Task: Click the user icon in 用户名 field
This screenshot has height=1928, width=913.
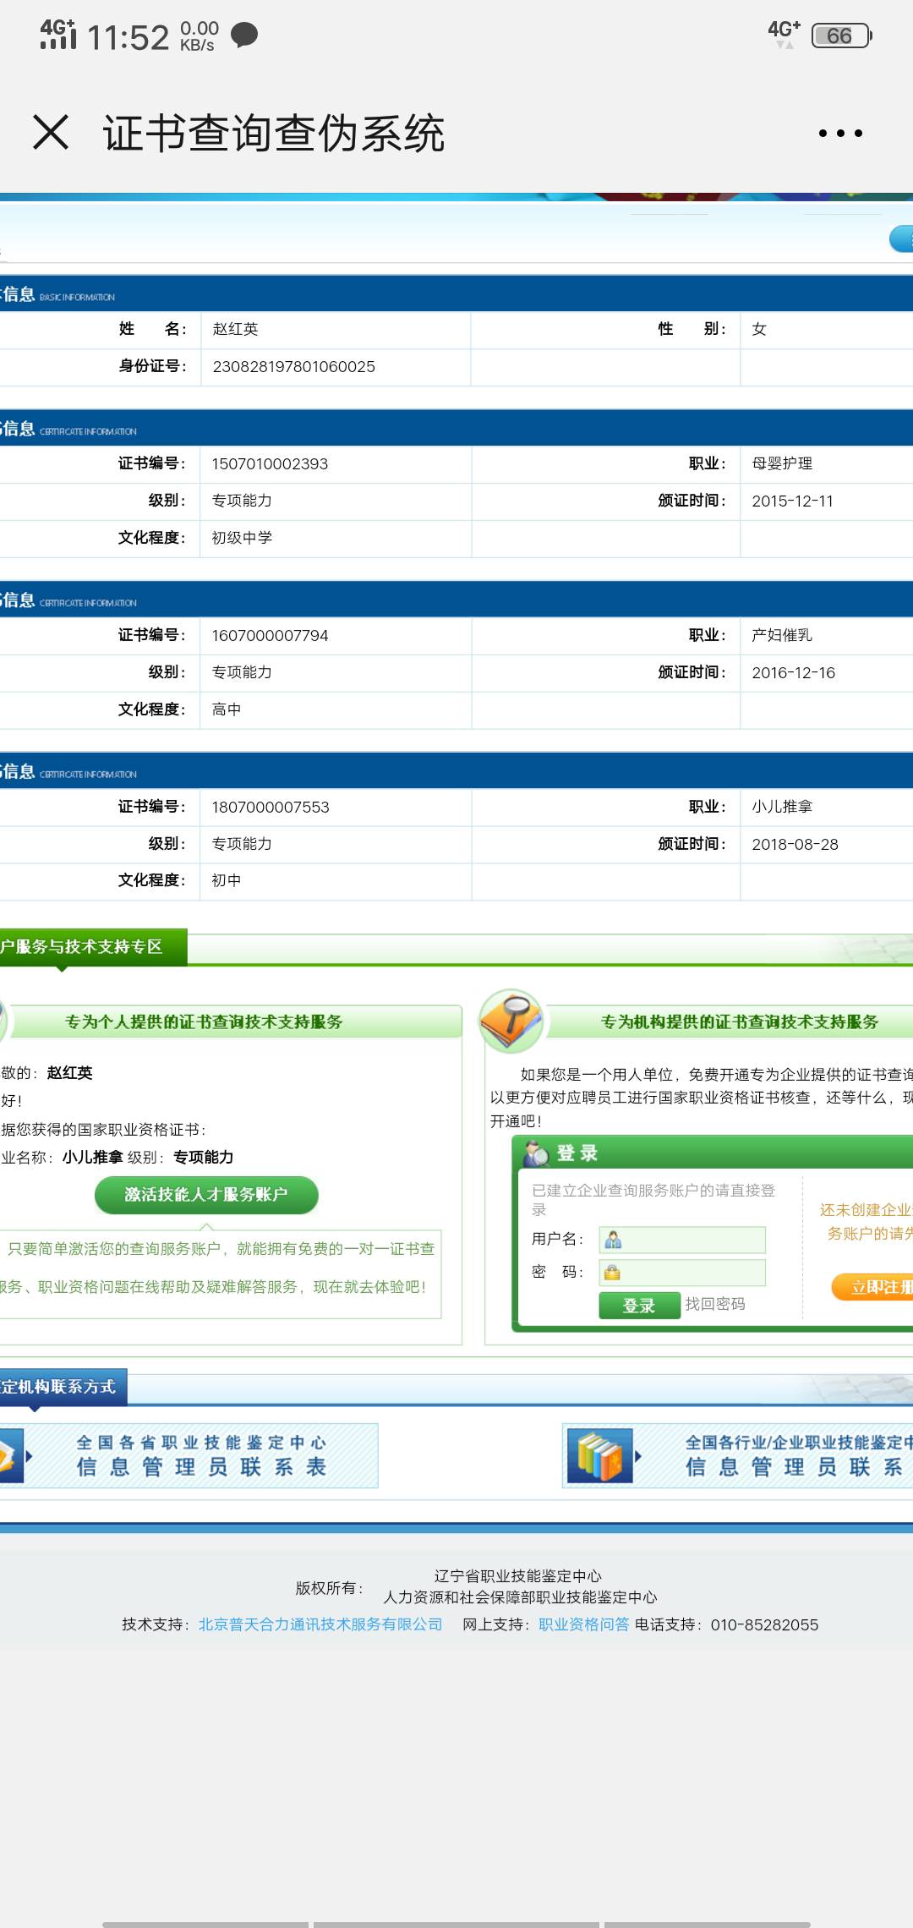Action: [614, 1240]
